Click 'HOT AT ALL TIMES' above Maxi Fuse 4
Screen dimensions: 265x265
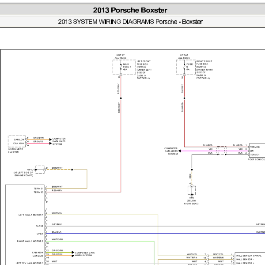point(120,57)
